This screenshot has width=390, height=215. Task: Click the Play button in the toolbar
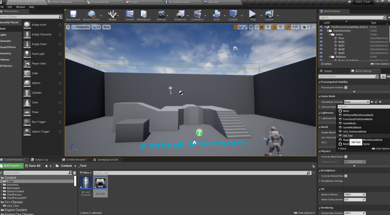pos(253,15)
